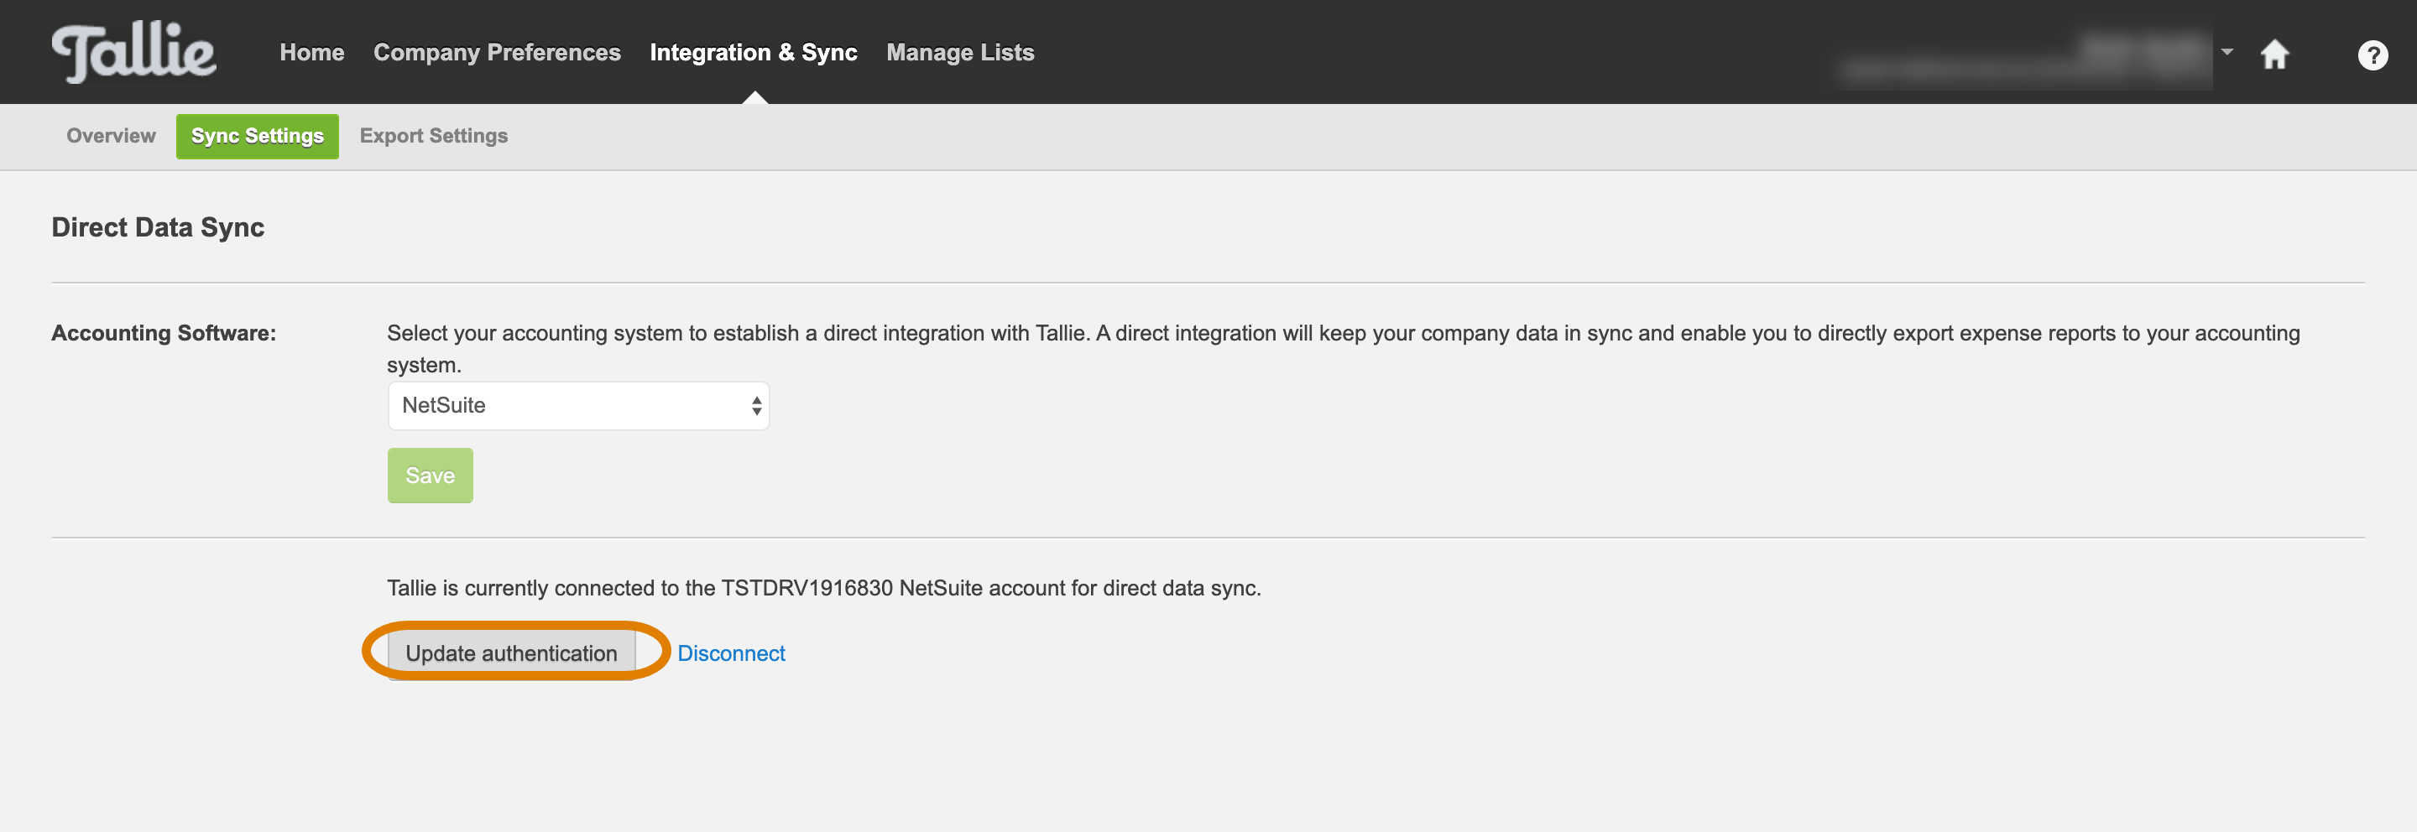Open the help question mark icon
This screenshot has height=832, width=2417.
tap(2372, 55)
